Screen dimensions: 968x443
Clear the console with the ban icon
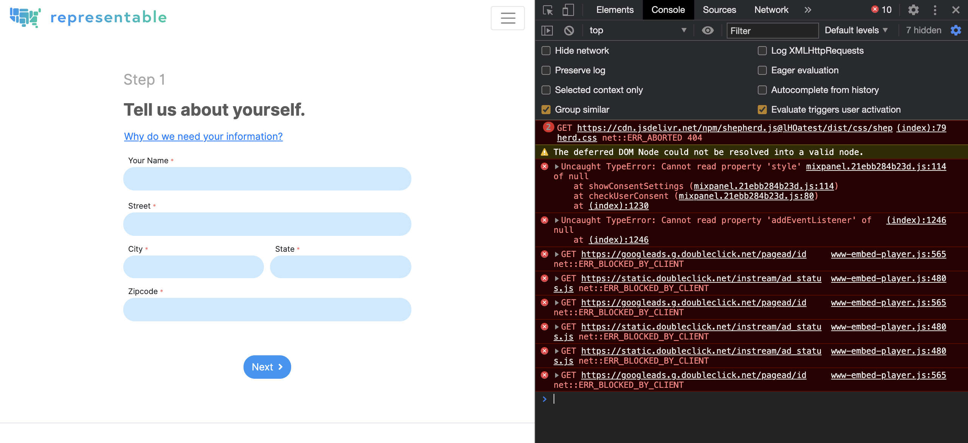pos(569,30)
